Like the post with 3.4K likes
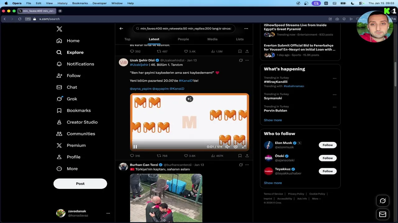Screen dimensions: 398x223 (190, 51)
